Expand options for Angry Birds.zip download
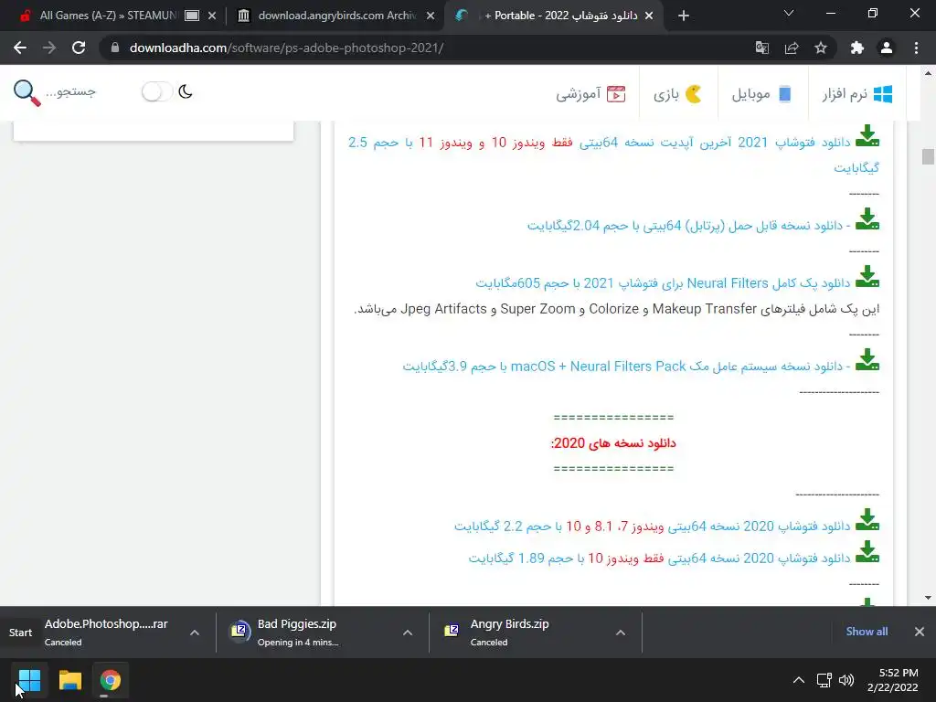 point(621,633)
